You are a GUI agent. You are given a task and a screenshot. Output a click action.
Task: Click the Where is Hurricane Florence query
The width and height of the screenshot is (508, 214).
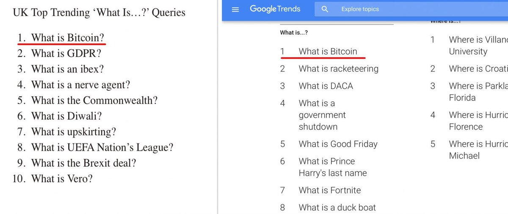pyautogui.click(x=476, y=121)
